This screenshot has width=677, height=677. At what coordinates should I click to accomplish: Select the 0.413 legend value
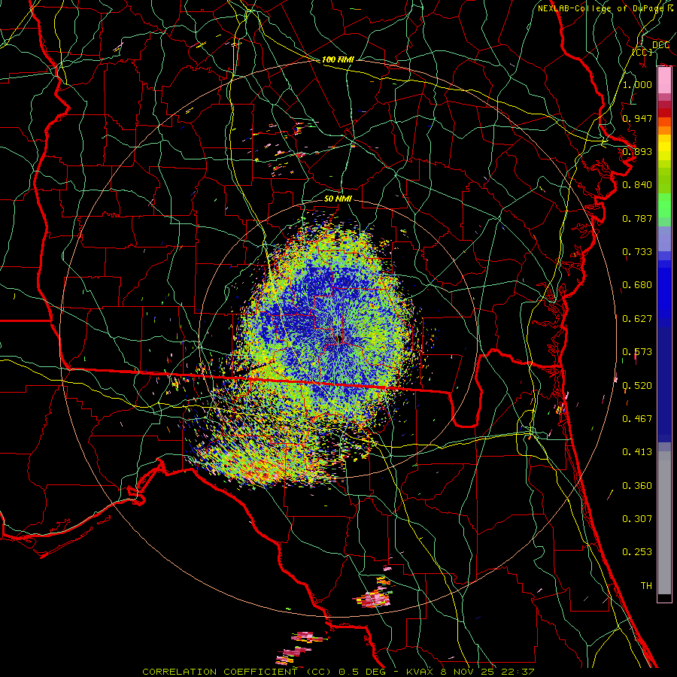637,452
